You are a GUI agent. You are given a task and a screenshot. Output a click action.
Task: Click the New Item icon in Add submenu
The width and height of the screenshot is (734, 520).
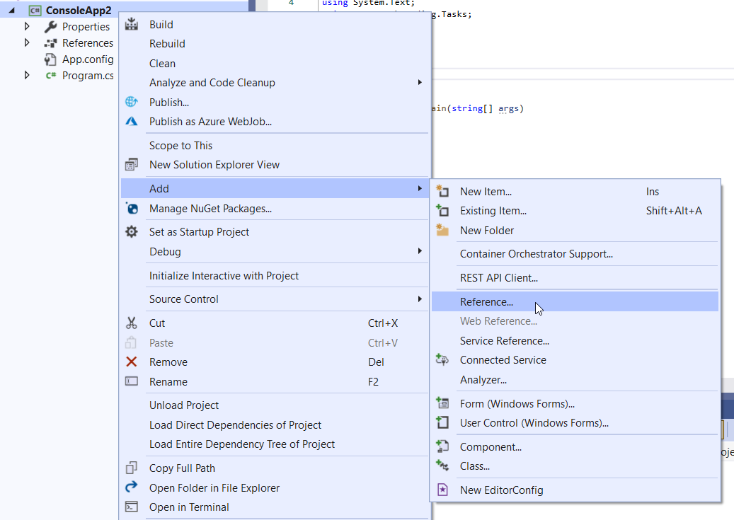(x=442, y=191)
